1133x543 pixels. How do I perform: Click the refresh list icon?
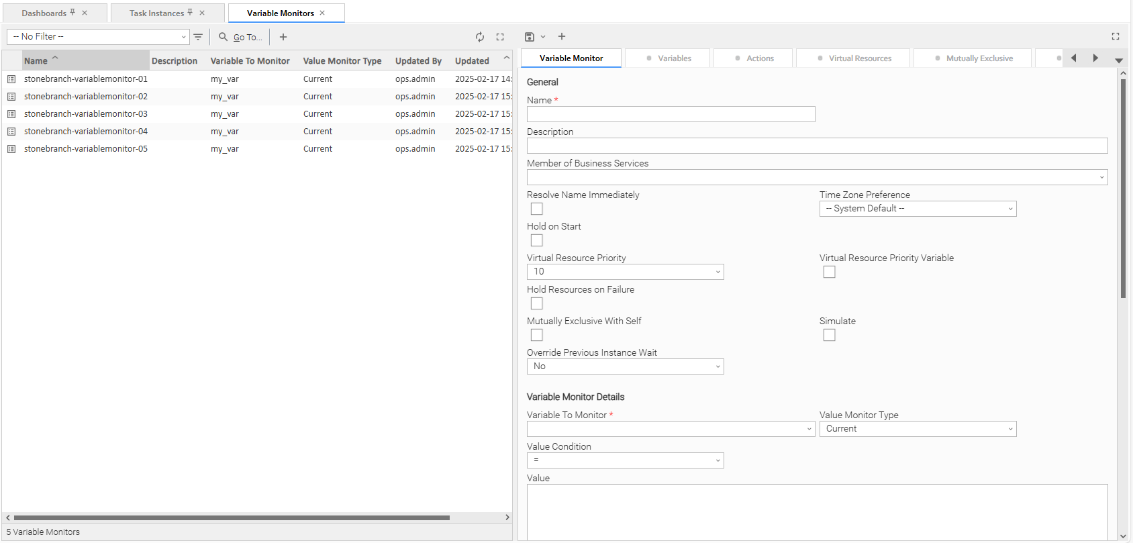click(x=480, y=37)
